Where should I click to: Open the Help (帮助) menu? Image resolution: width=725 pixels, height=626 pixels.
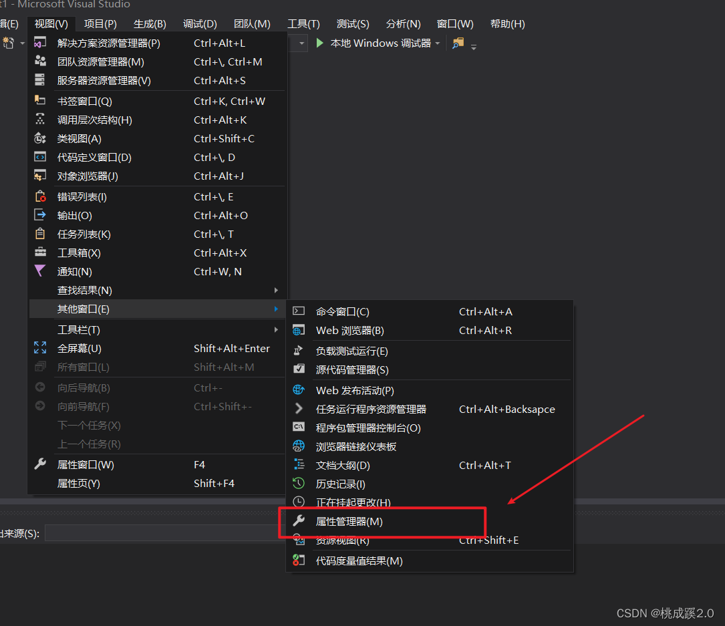pos(507,23)
